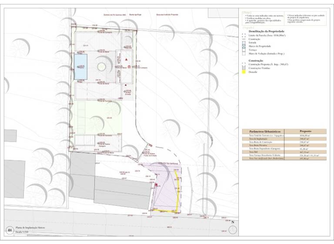
Task: Click the gray Construções Vizinhas legend swatch
Action: click(x=244, y=68)
